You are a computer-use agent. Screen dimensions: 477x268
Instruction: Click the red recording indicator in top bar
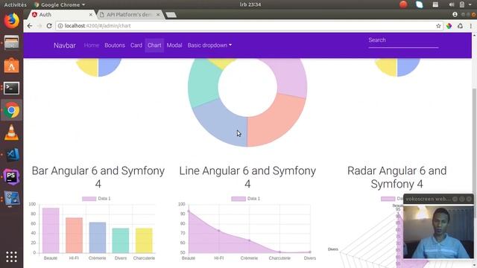[x=403, y=4]
